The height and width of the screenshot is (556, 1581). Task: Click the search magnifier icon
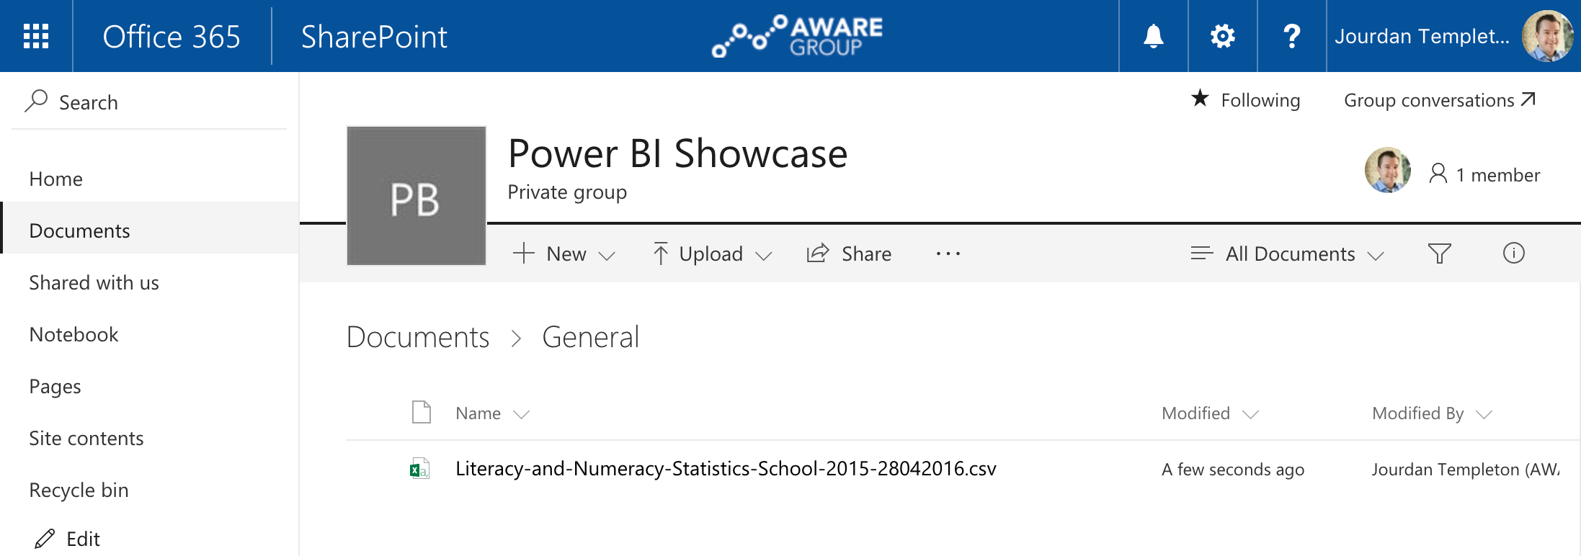[36, 101]
